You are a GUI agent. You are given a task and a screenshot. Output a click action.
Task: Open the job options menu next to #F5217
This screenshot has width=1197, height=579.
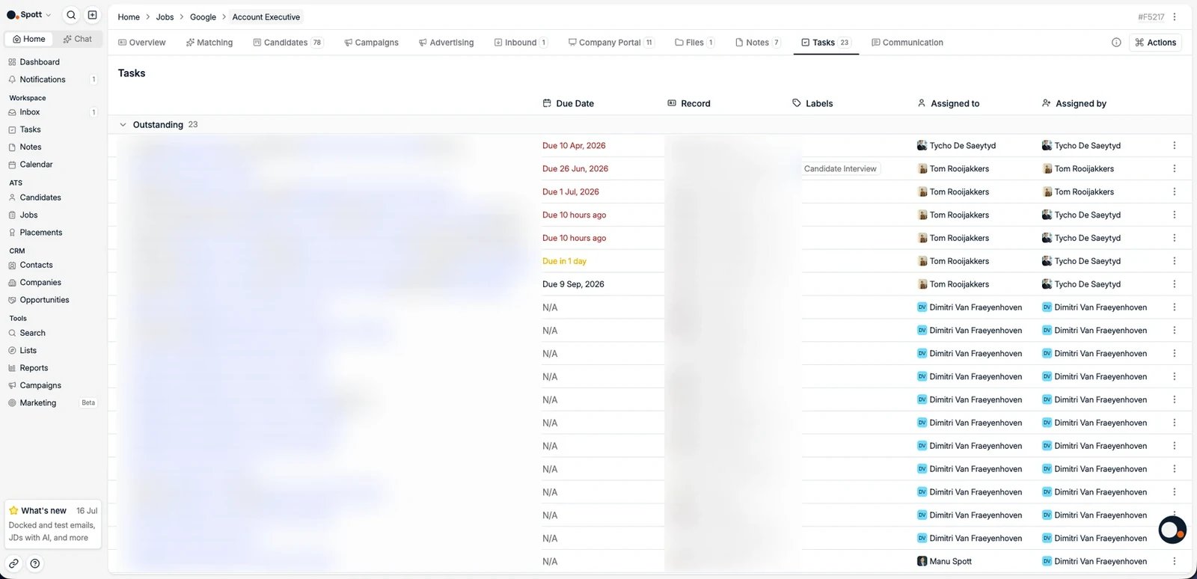pos(1175,16)
